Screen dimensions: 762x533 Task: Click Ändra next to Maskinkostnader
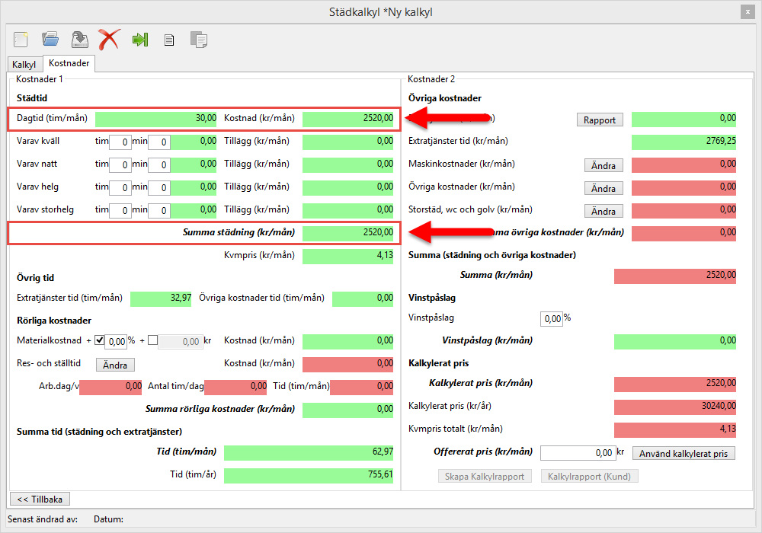[x=604, y=165]
